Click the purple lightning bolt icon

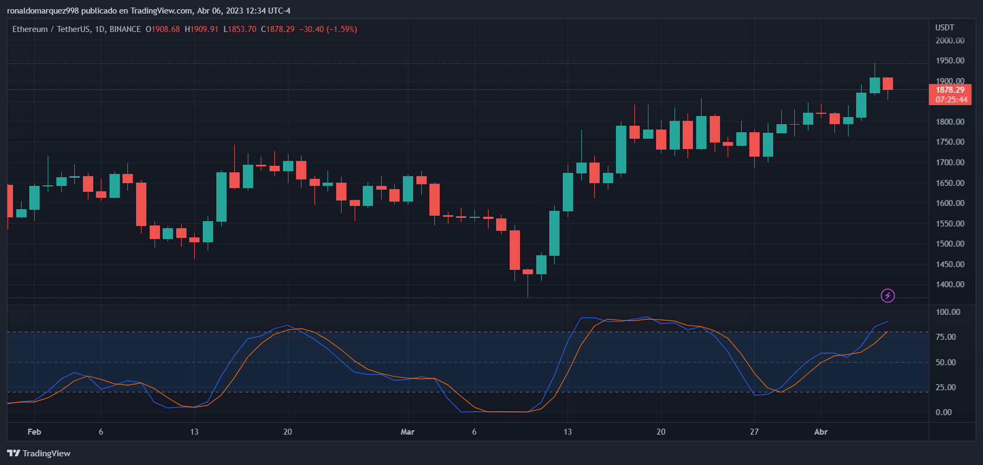click(888, 295)
